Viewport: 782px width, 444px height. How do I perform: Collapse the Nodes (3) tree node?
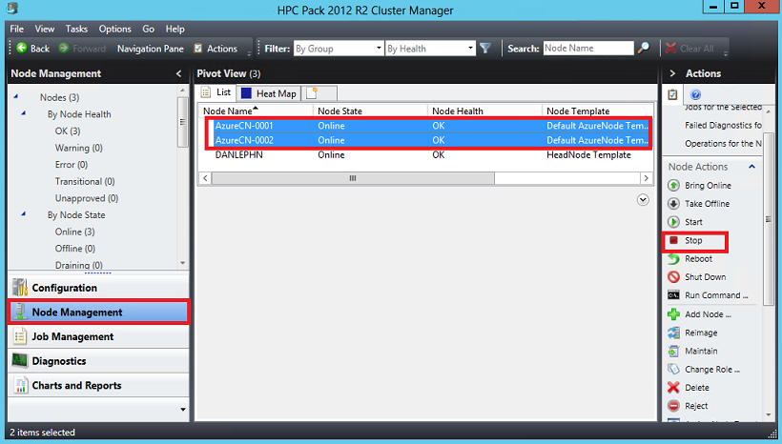16,96
